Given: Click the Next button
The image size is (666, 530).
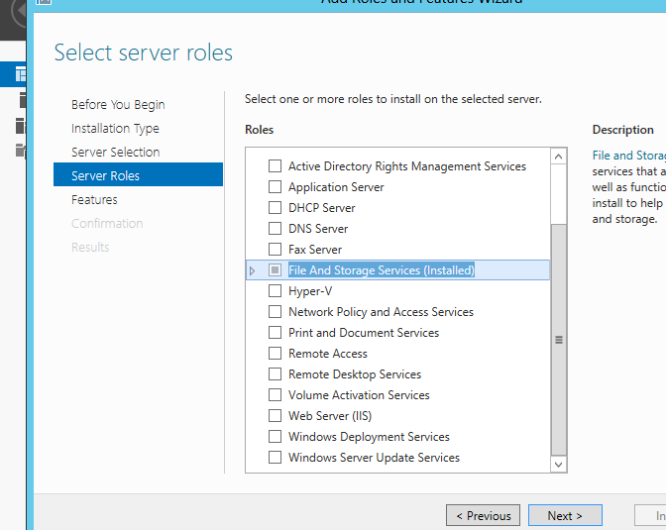Looking at the screenshot, I should pos(565,515).
